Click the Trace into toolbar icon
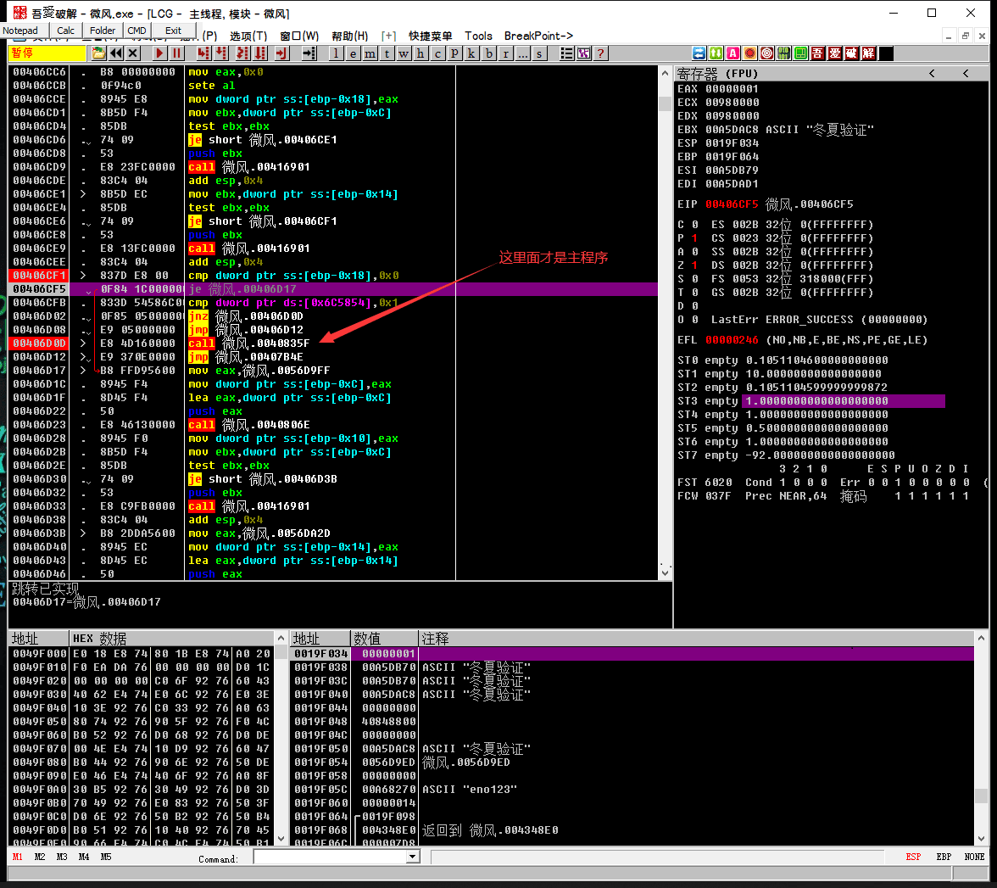The width and height of the screenshot is (997, 888). 242,53
